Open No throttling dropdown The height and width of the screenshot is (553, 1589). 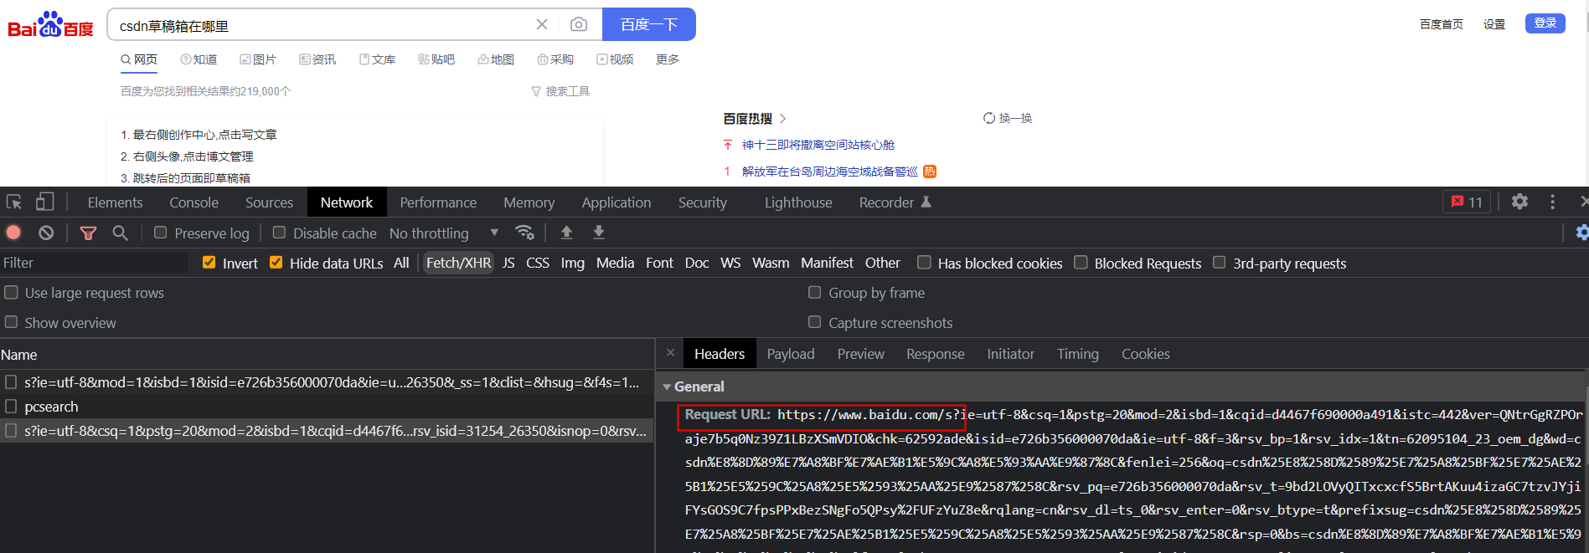[x=444, y=233]
